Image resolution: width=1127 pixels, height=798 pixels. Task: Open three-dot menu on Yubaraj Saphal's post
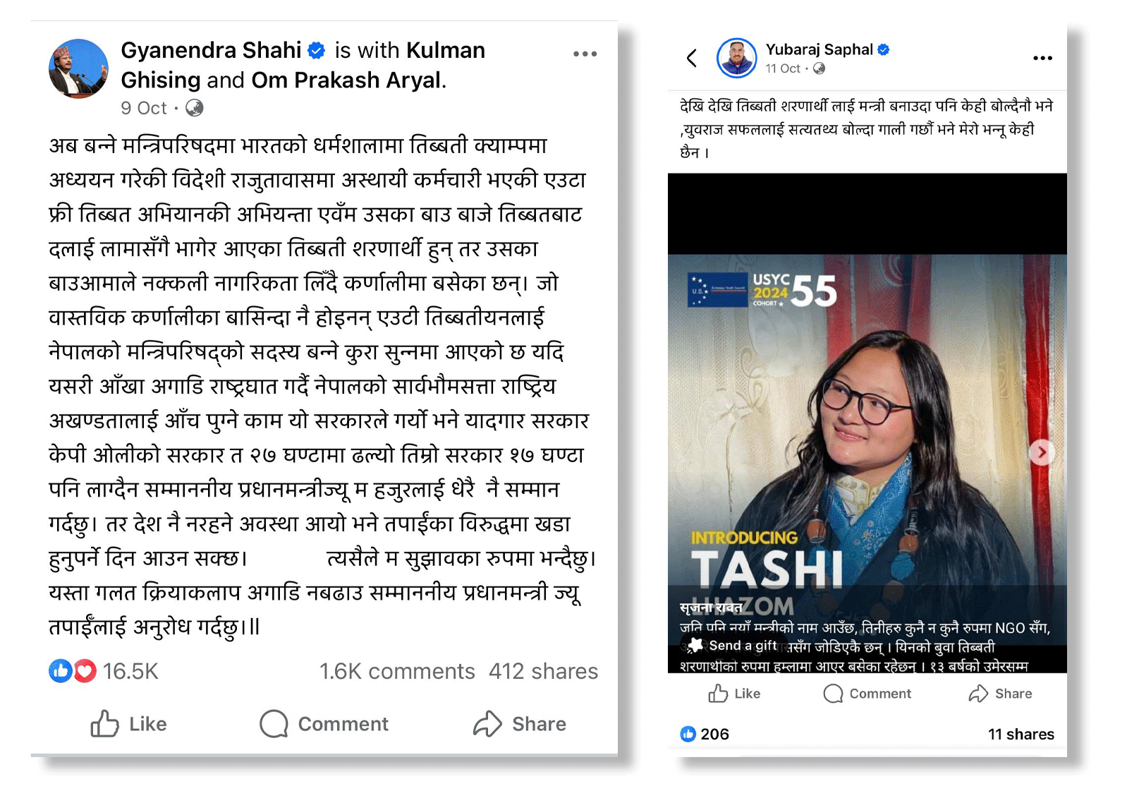(x=1042, y=58)
